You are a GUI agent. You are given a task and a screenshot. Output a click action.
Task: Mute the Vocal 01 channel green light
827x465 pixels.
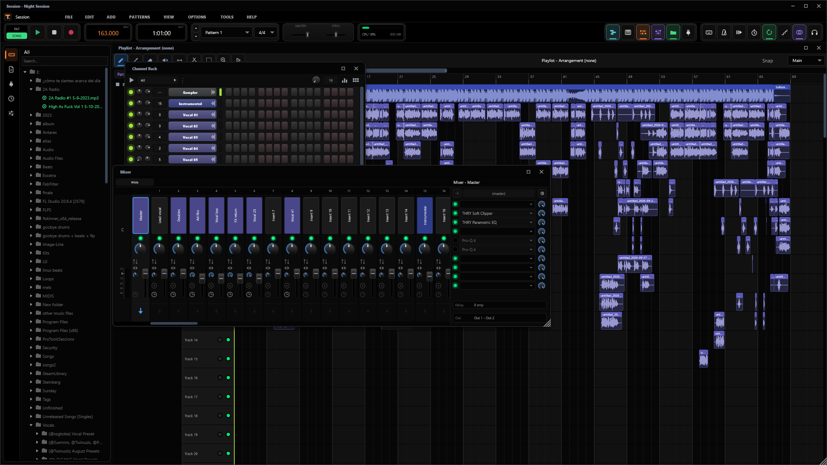131,115
